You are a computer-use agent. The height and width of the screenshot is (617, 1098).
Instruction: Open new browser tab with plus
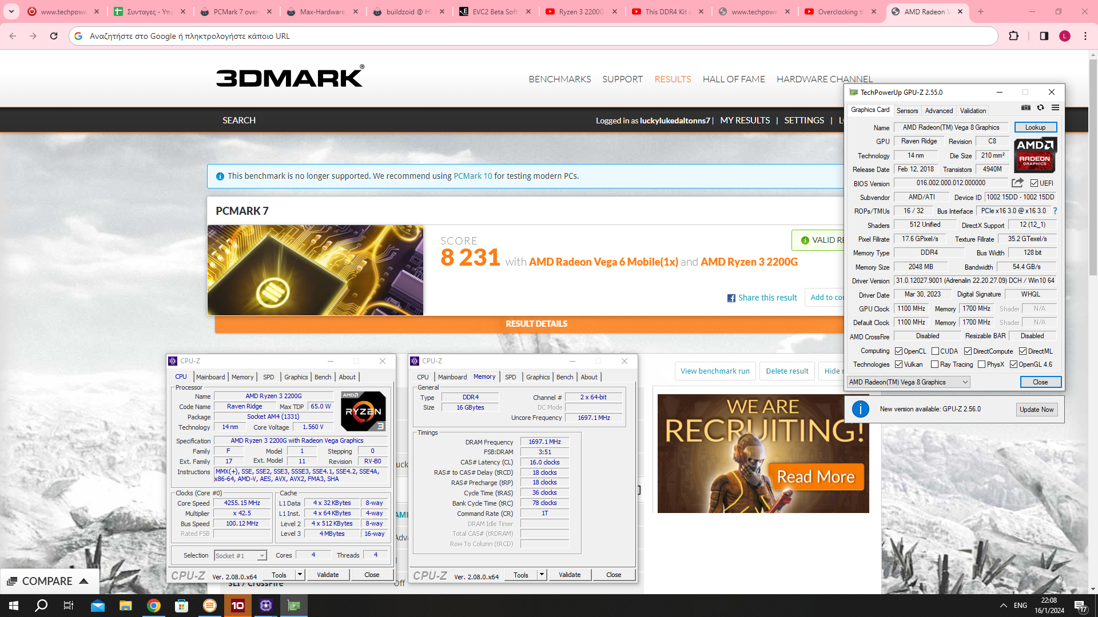981,11
